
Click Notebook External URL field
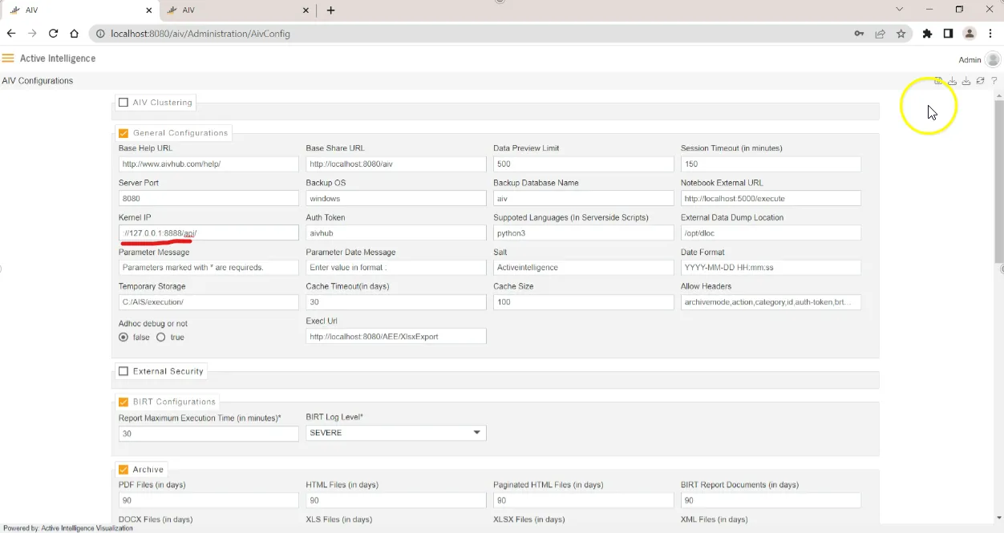point(771,198)
